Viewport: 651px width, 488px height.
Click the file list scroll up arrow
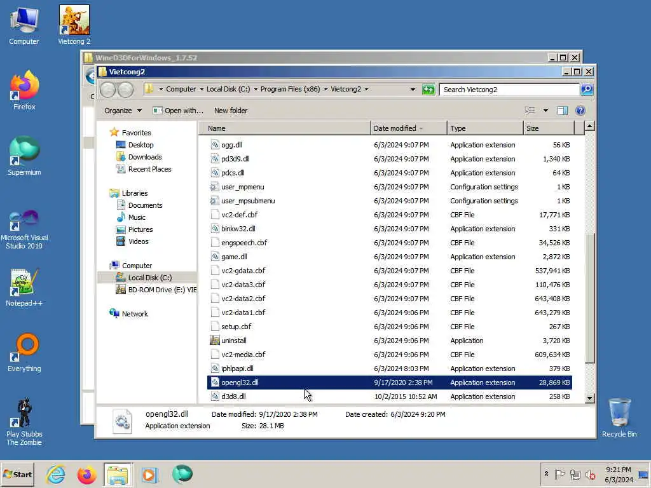point(589,126)
